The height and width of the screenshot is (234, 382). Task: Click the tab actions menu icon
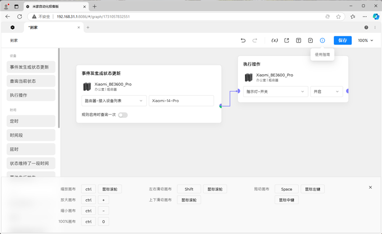coord(16,7)
